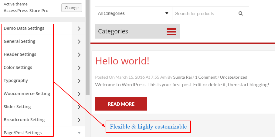Image resolution: width=275 pixels, height=137 pixels.
Task: Open the Categories hamburger menu icon
Action: pyautogui.click(x=171, y=32)
